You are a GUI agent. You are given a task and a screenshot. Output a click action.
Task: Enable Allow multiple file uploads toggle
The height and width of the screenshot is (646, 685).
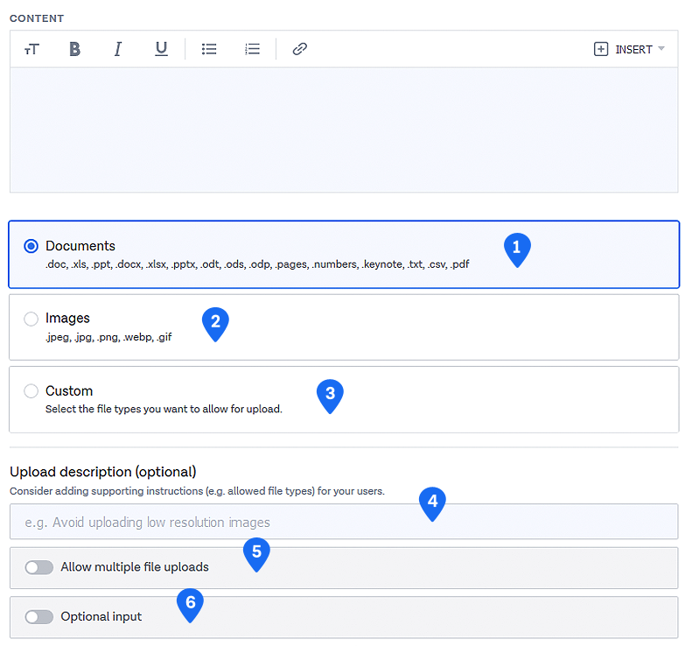pos(38,567)
